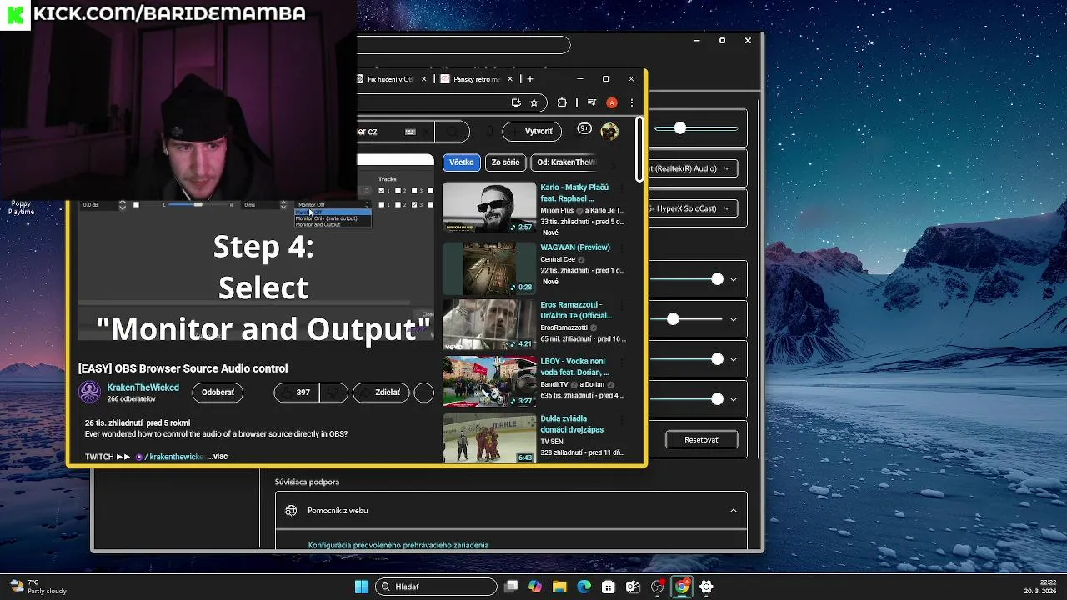Open Microsoft Store from the taskbar
The image size is (1067, 600).
(609, 587)
